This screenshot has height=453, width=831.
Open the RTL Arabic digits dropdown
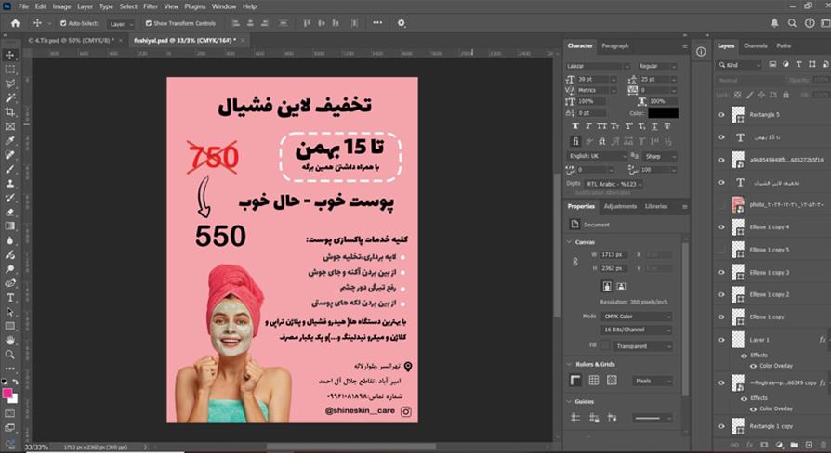(x=614, y=184)
